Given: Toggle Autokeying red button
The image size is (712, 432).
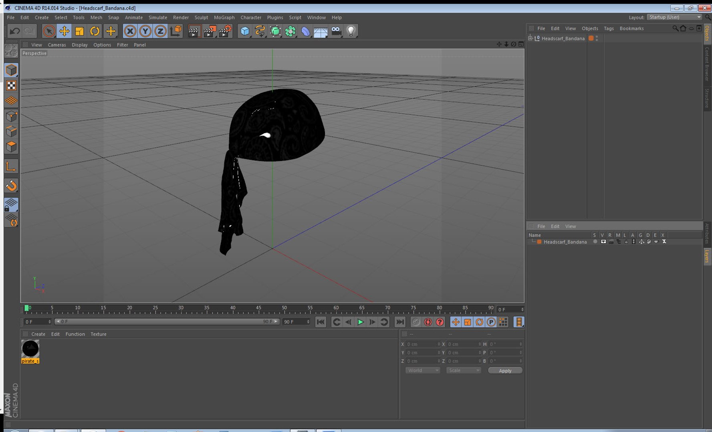Looking at the screenshot, I should (428, 322).
